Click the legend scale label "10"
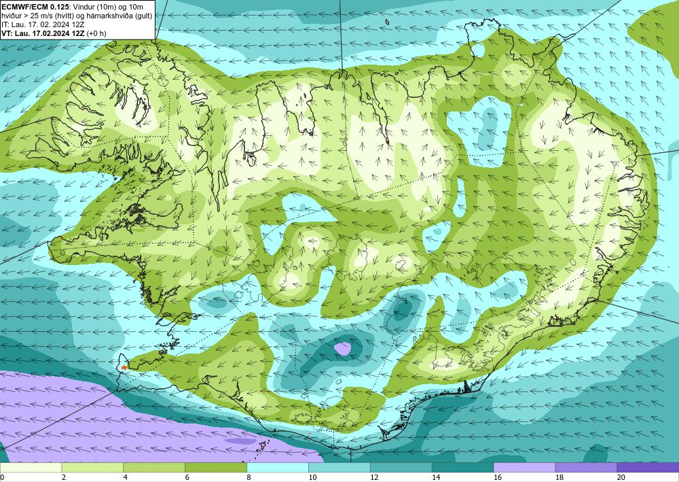Screen dimensions: 679x482 pos(312,477)
